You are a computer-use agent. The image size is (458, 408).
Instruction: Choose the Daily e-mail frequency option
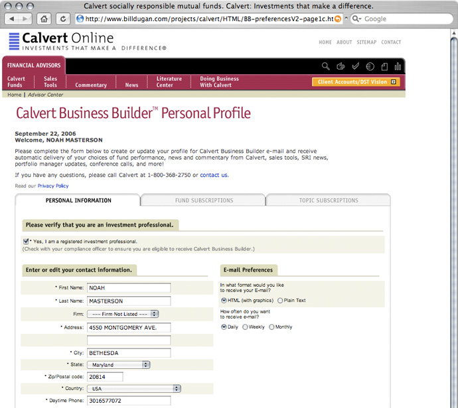(224, 327)
